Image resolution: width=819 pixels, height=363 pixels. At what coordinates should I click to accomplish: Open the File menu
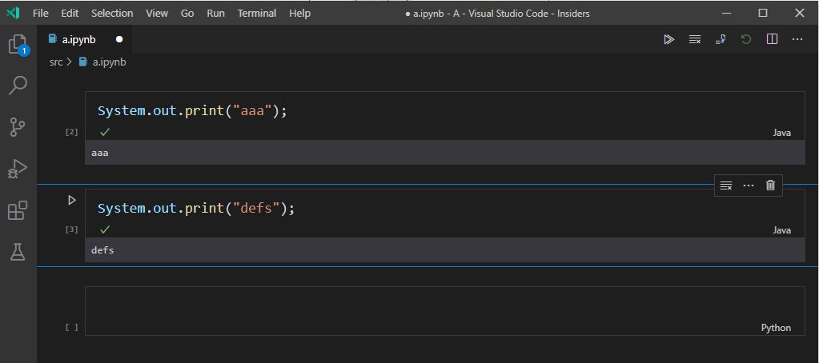point(40,14)
